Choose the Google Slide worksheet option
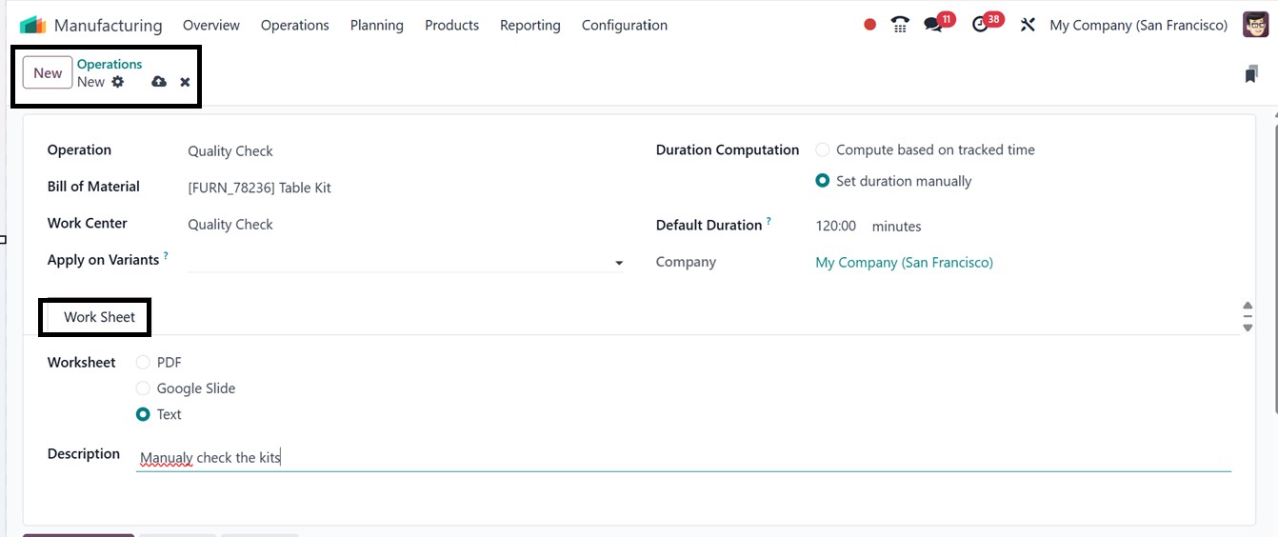 [x=143, y=388]
